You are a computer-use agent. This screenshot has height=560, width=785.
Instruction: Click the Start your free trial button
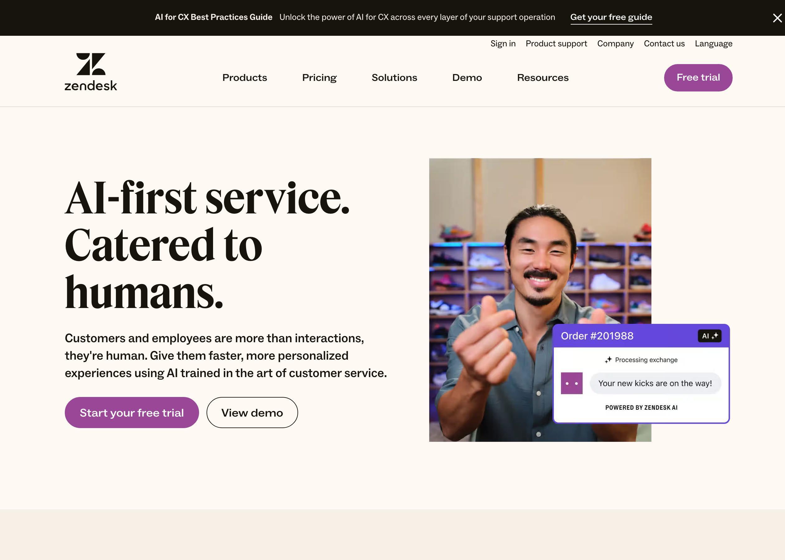pyautogui.click(x=132, y=412)
